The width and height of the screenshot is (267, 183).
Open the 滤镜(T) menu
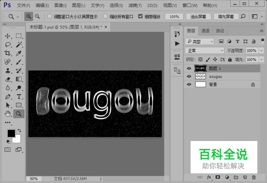(135, 5)
